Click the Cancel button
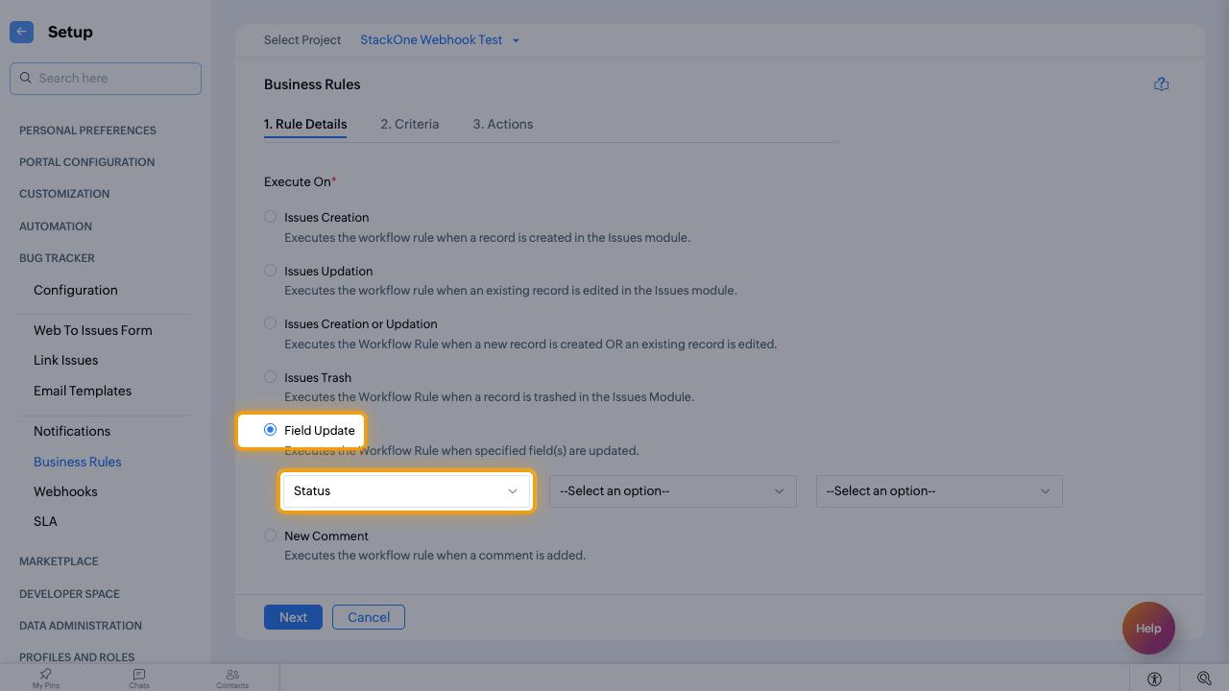This screenshot has height=691, width=1229. pyautogui.click(x=369, y=617)
